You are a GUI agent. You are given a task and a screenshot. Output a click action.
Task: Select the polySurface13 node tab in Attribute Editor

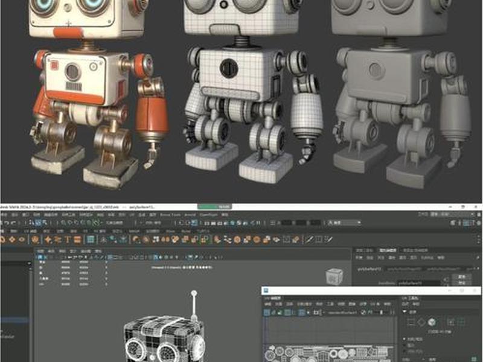pyautogui.click(x=369, y=268)
